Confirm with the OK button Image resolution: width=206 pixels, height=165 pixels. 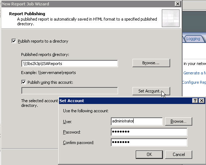(149, 155)
